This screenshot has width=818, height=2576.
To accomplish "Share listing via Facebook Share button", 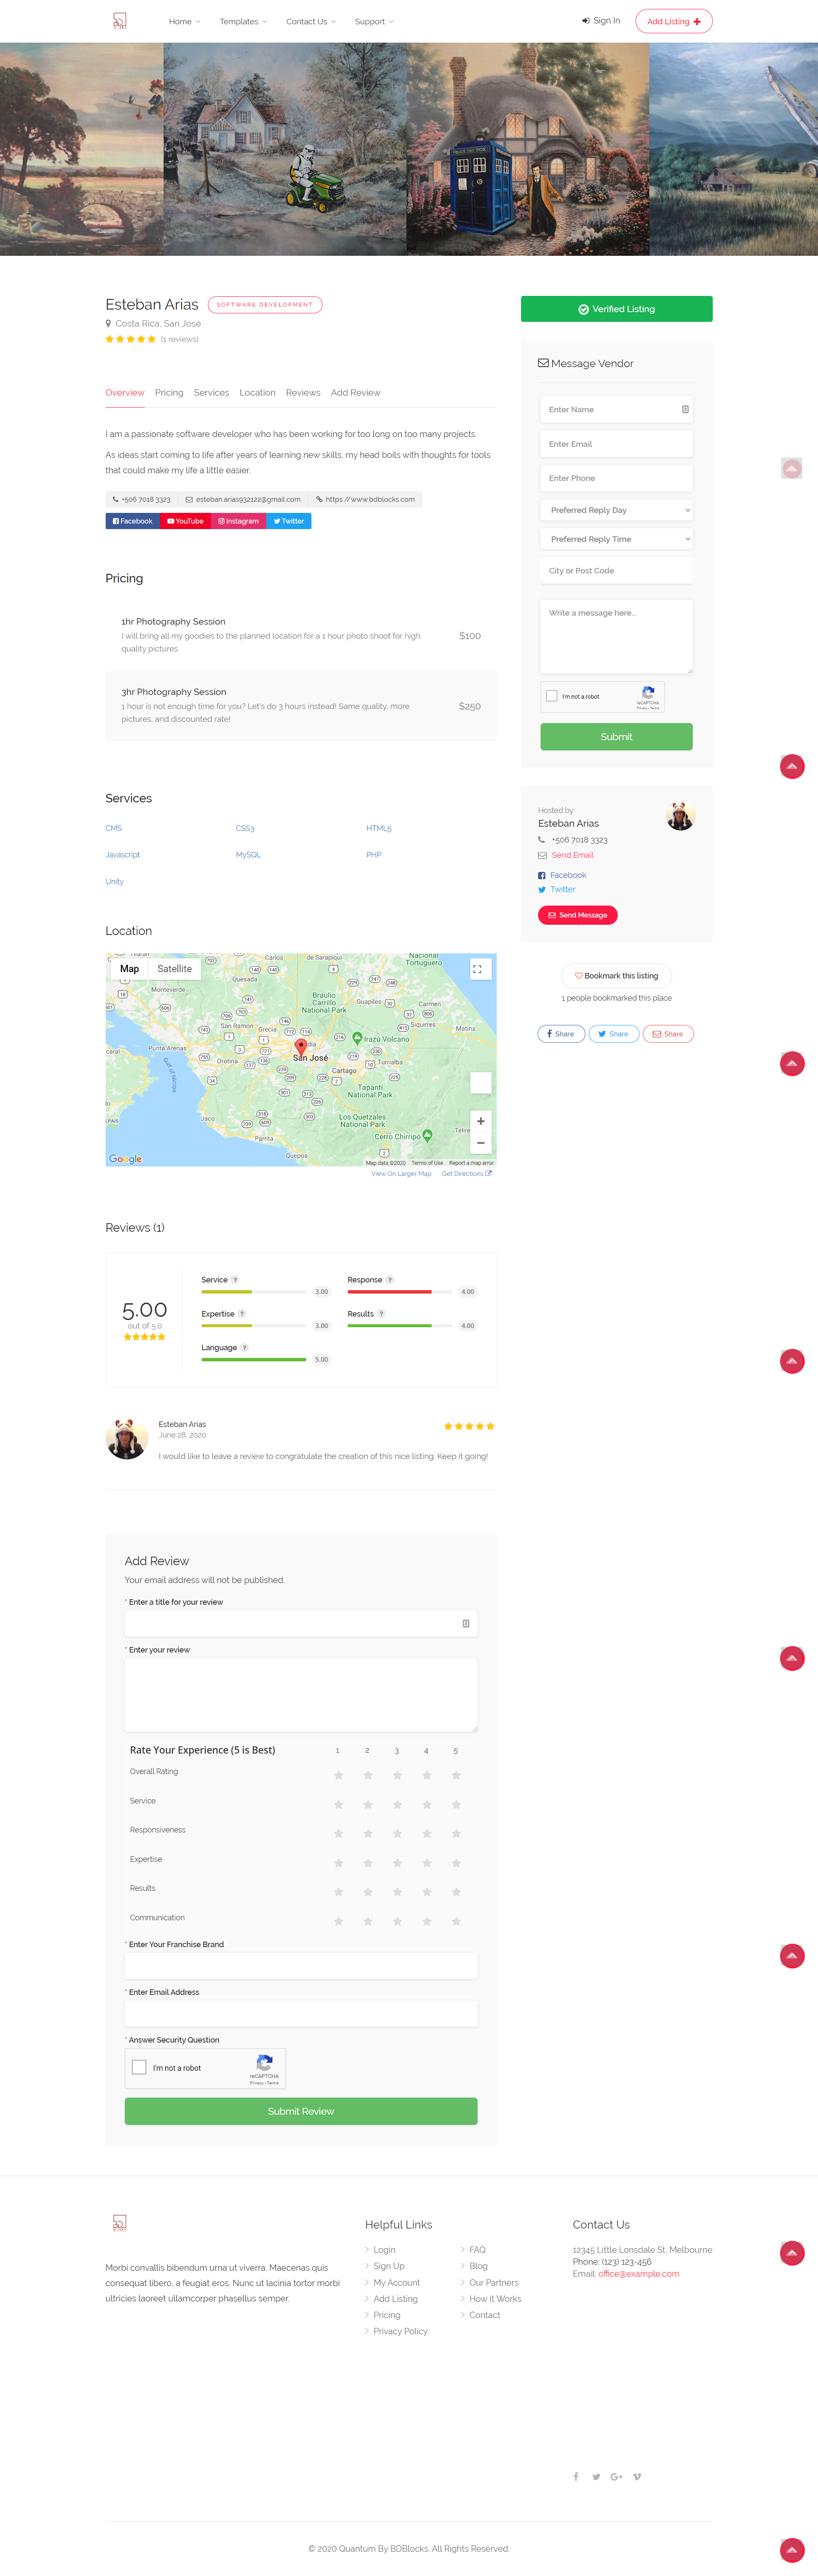I will tap(562, 1034).
